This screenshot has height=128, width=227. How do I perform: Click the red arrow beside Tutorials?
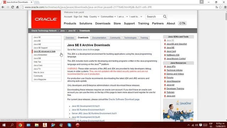pos(165,92)
